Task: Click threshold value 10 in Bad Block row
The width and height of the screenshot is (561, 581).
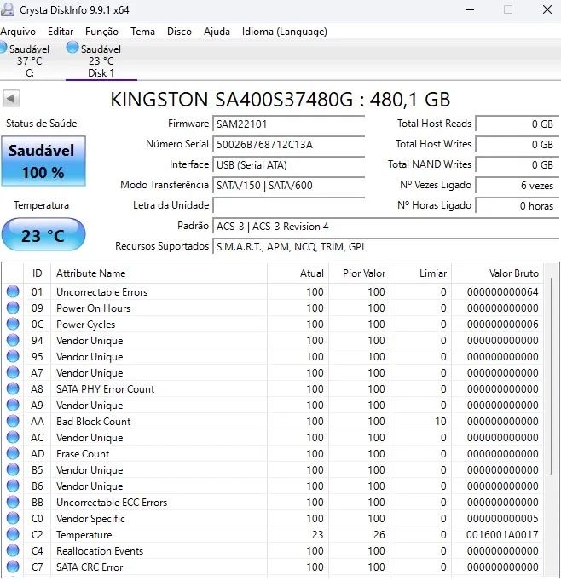Action: click(x=441, y=422)
